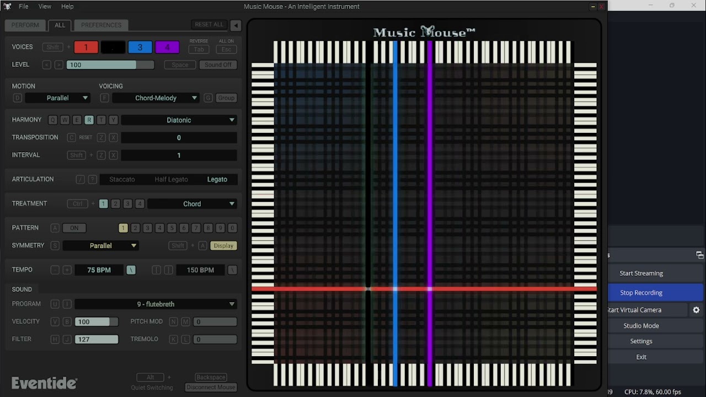Toggle purple voice 4

click(x=167, y=47)
